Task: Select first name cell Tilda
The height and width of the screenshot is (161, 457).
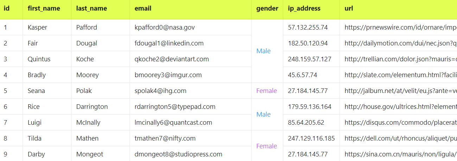Action: (x=47, y=138)
